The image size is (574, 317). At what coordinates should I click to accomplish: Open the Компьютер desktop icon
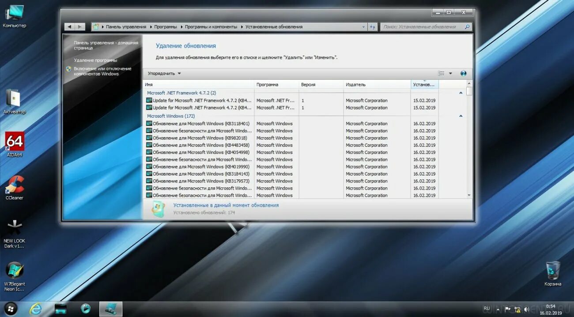point(15,16)
